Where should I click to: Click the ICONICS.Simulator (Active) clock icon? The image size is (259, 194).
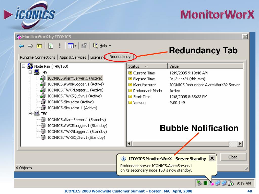[44, 102]
